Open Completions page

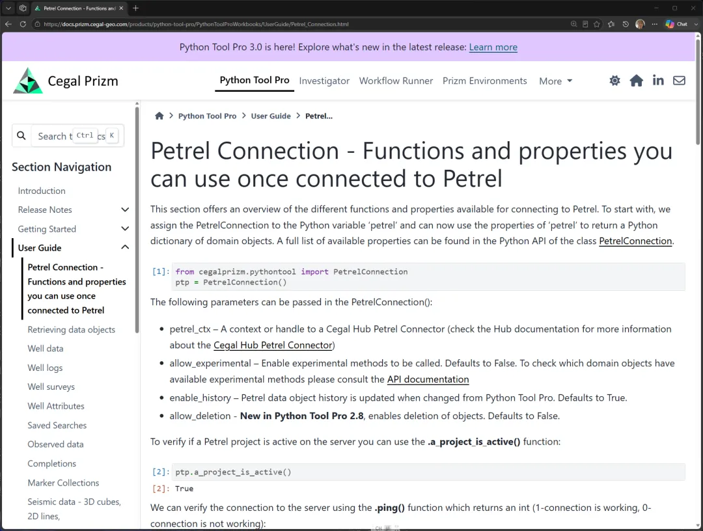[x=51, y=463]
